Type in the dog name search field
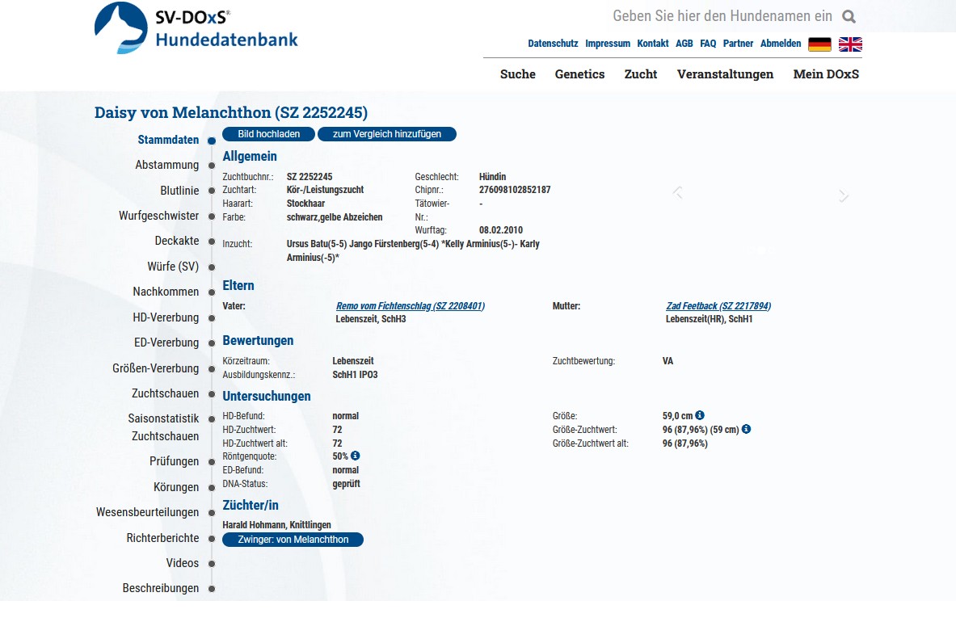The image size is (956, 622). (721, 16)
